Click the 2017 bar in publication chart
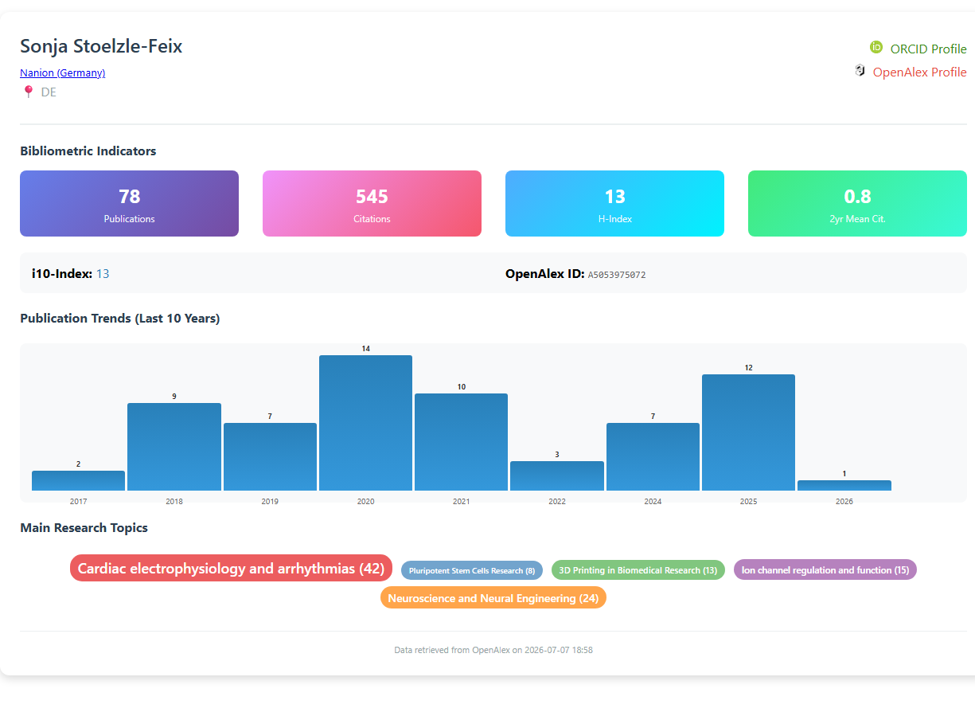Image resolution: width=975 pixels, height=720 pixels. tap(78, 480)
